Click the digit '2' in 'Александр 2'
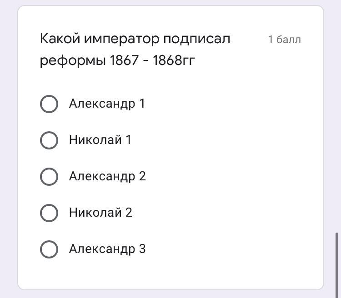 tap(142, 176)
